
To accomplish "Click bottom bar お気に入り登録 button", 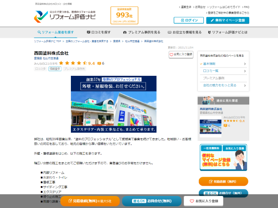I will (x=203, y=201).
